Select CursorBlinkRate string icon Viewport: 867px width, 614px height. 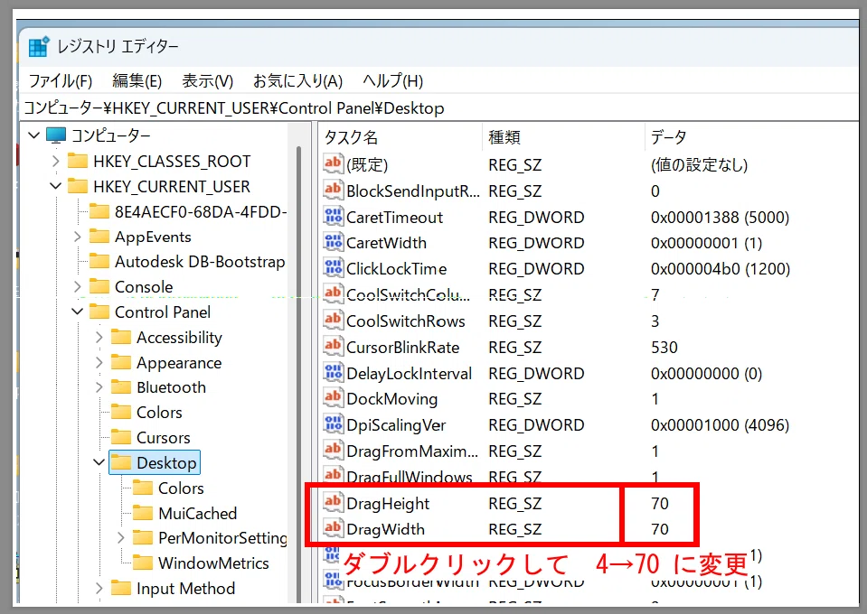[x=333, y=346]
